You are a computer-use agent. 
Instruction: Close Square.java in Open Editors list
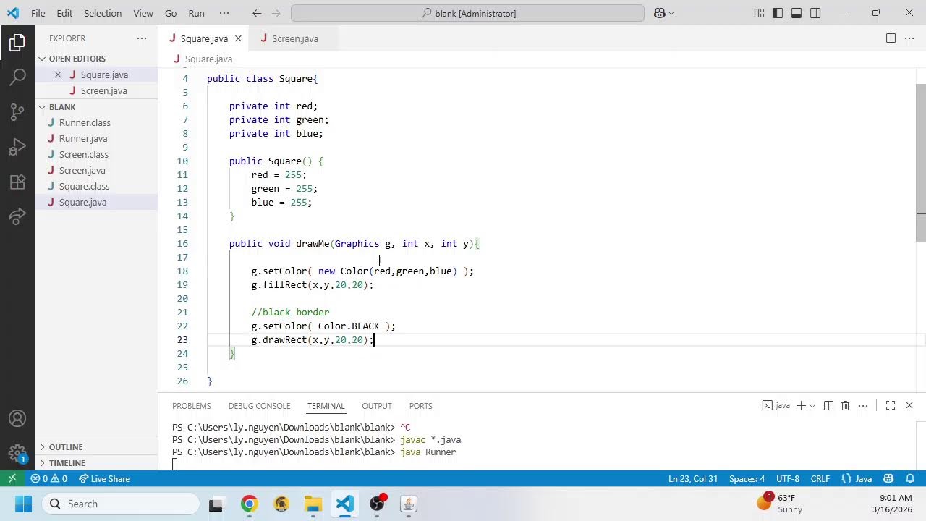[58, 75]
